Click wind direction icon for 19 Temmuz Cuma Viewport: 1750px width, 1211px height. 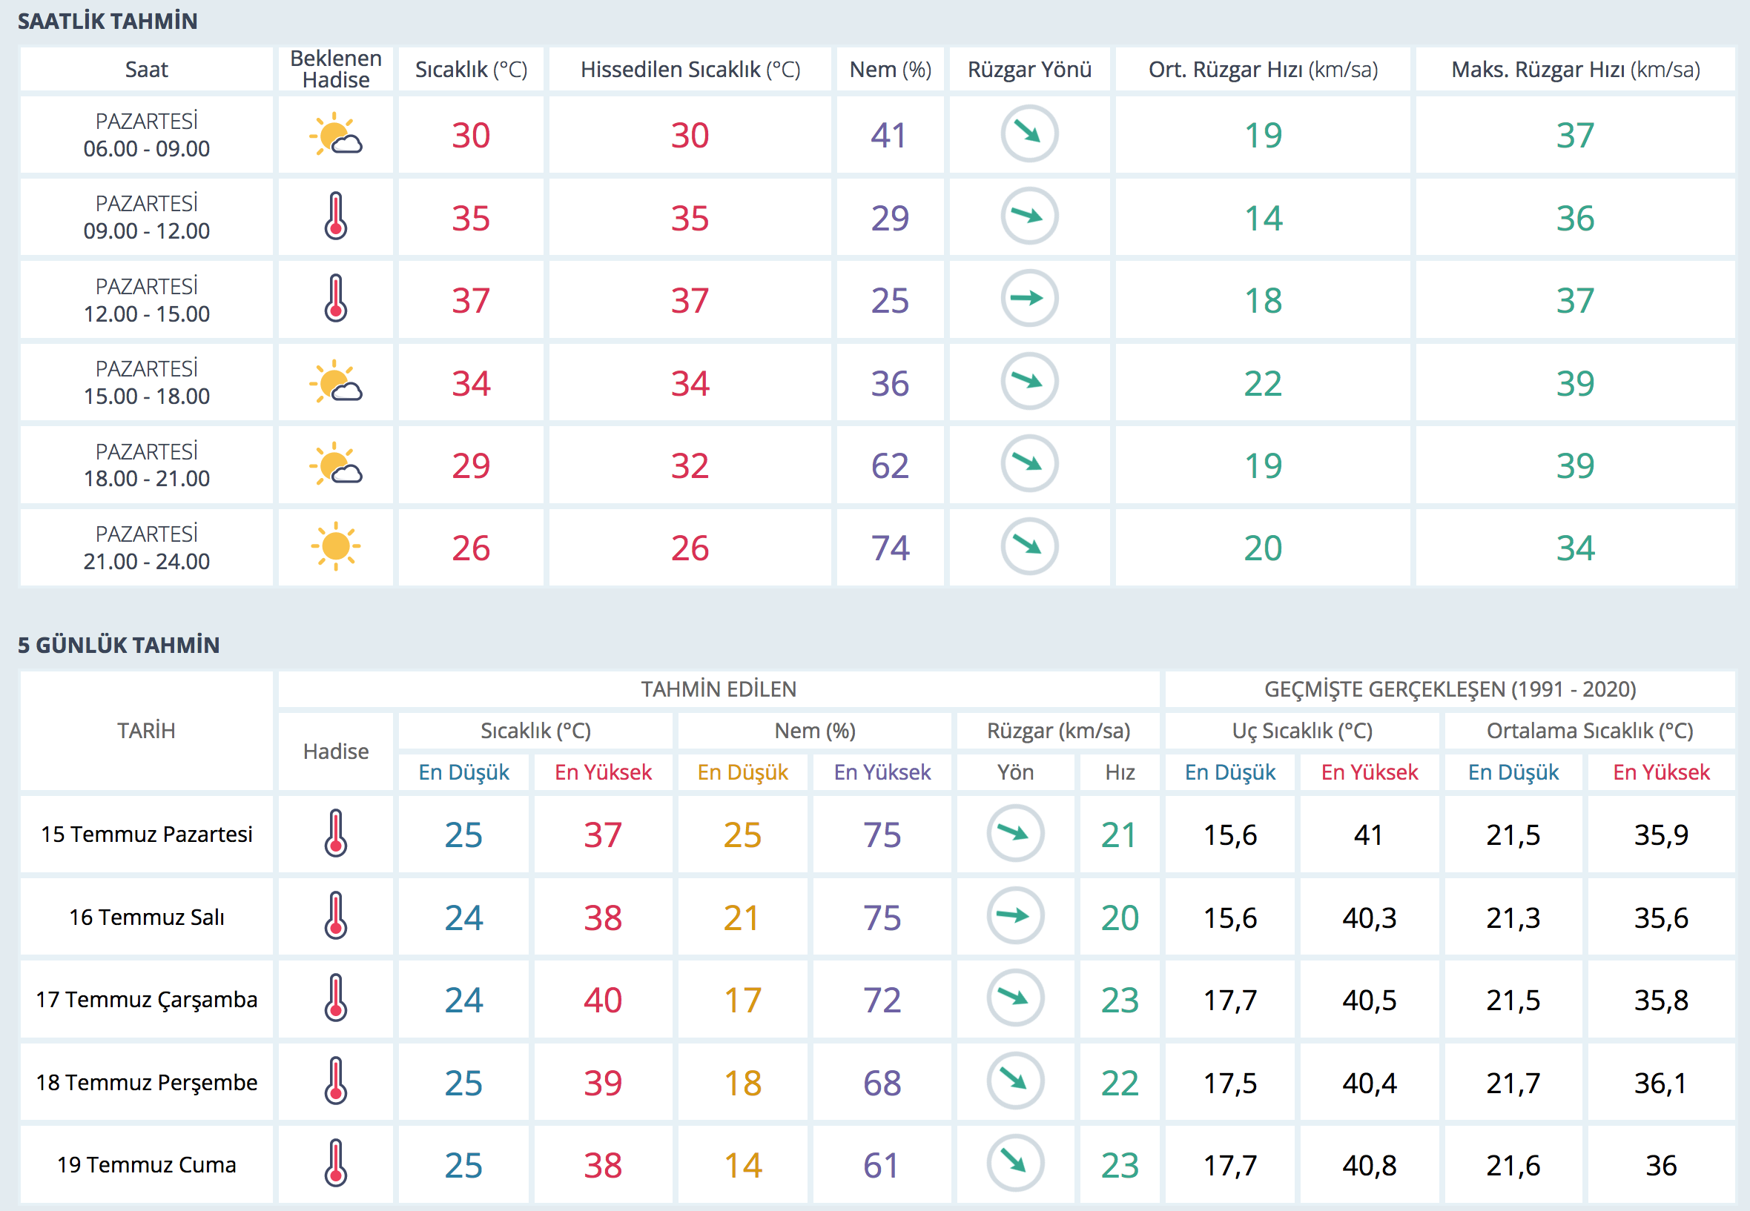tap(1015, 1164)
